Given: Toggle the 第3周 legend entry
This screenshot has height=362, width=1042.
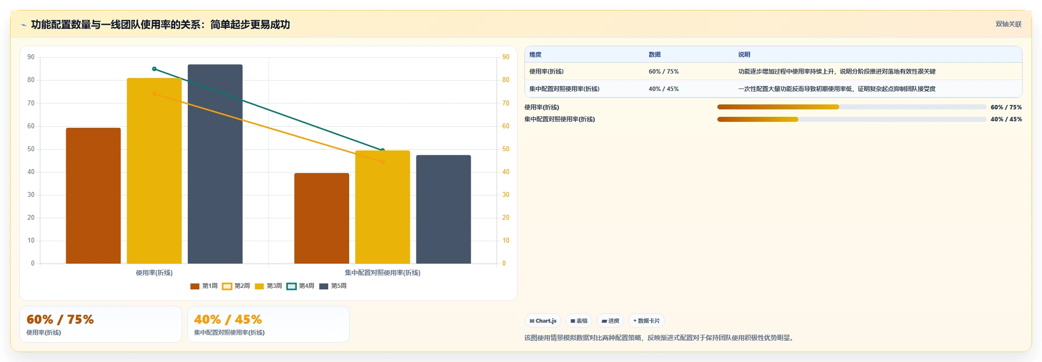Looking at the screenshot, I should [x=268, y=286].
